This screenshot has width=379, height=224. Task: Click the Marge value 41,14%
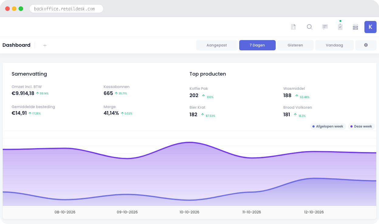click(x=111, y=113)
